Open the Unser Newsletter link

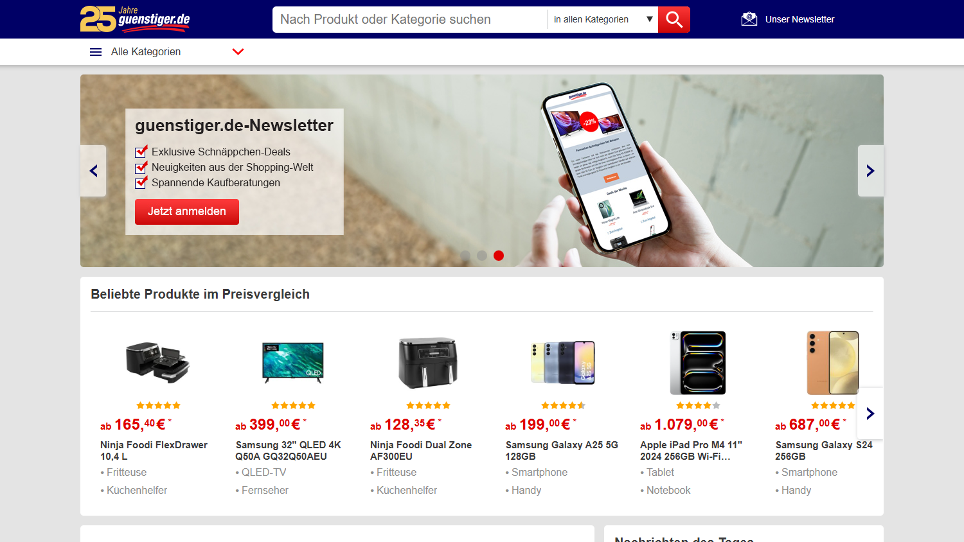click(799, 19)
